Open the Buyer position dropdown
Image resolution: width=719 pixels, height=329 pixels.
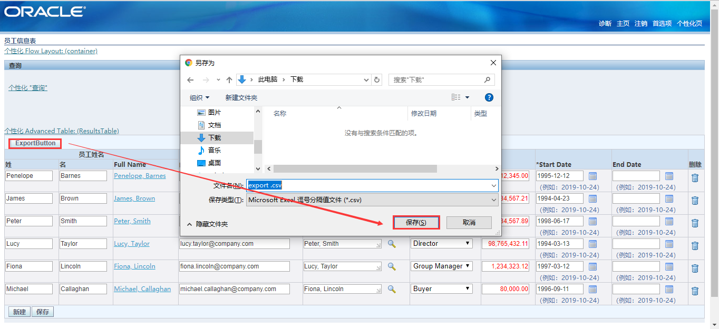(442, 289)
